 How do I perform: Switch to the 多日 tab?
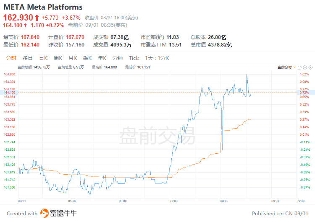pyautogui.click(x=28, y=58)
